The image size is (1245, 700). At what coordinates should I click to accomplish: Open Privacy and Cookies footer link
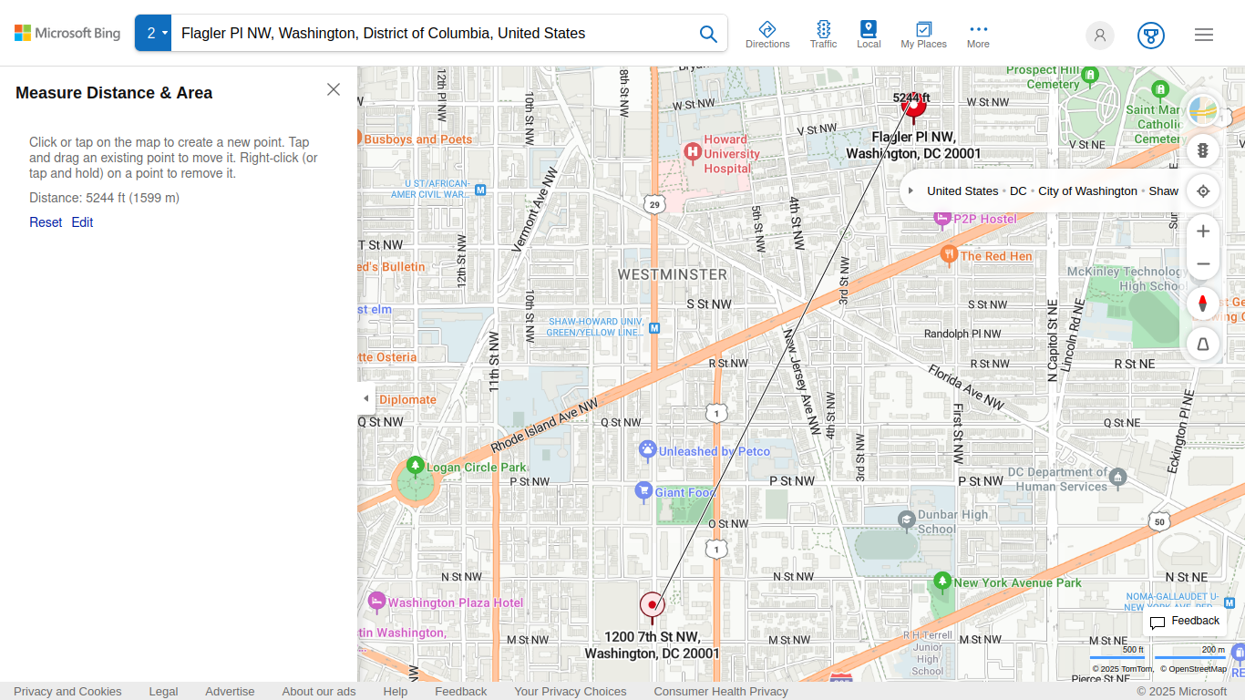tap(67, 691)
